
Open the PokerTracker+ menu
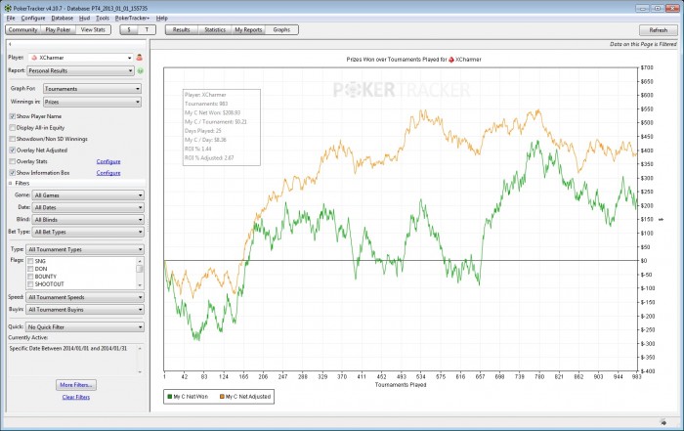(132, 19)
